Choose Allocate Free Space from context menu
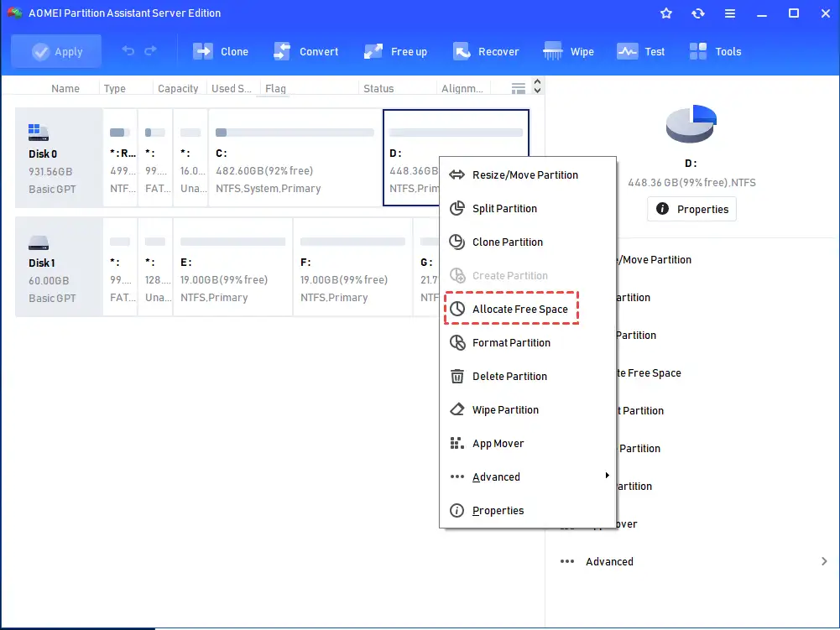Viewport: 840px width, 630px height. [x=528, y=309]
